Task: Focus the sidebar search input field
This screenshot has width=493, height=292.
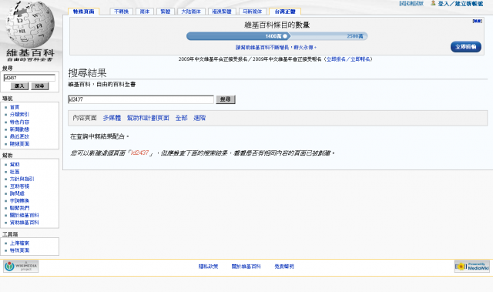Action: pos(29,78)
